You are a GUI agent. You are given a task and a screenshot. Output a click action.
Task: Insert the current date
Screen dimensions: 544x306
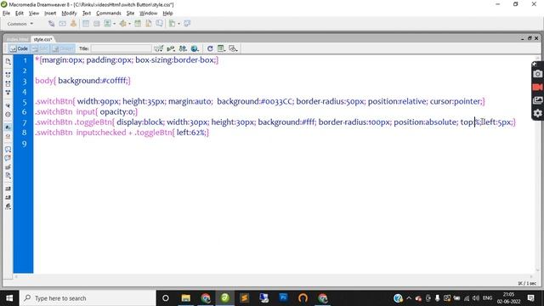coord(138,24)
